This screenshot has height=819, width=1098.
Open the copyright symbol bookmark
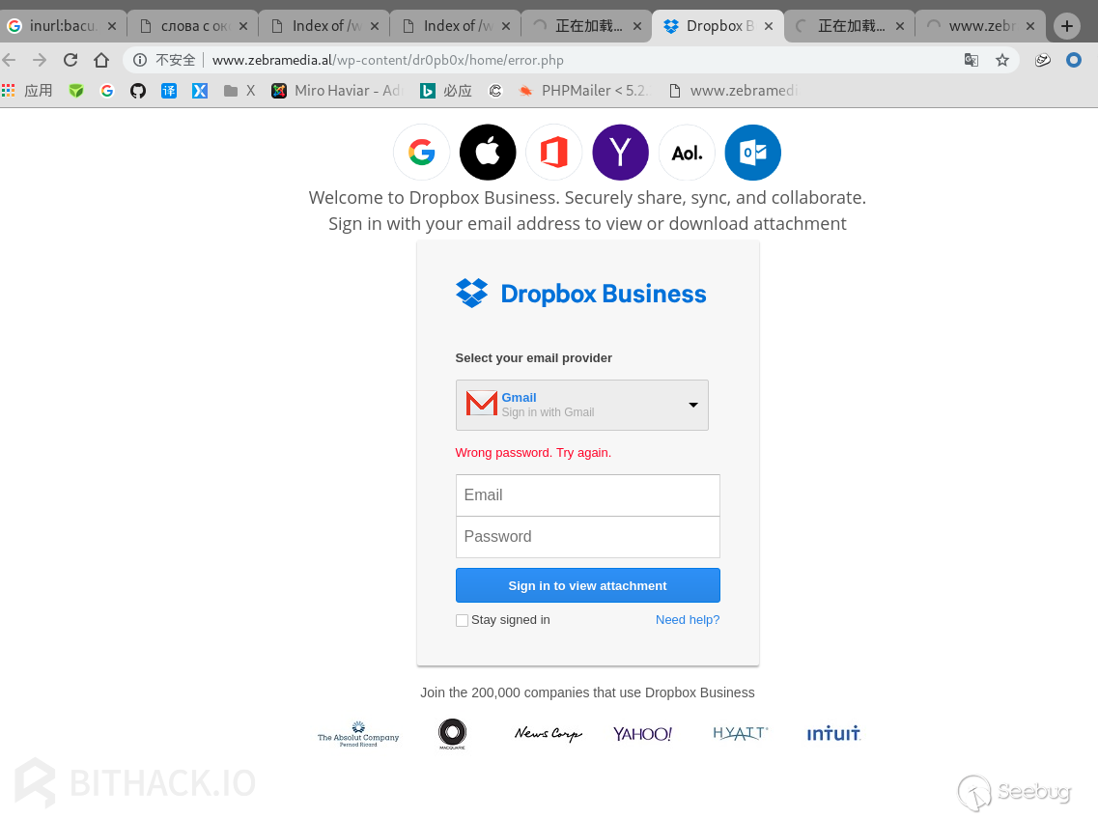(x=495, y=91)
